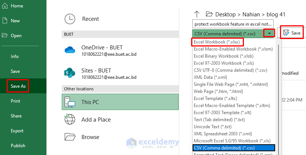306x155 pixels.
Task: Click Nahian in breadcrumb path
Action: pyautogui.click(x=251, y=14)
